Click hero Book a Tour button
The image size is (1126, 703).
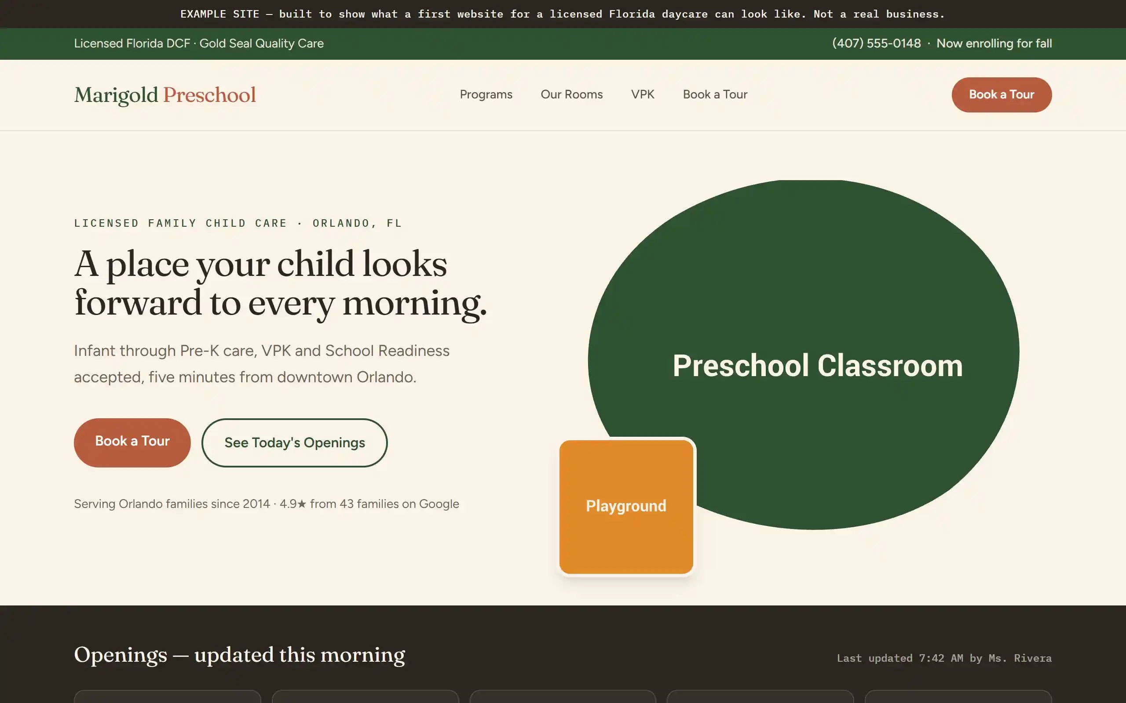132,442
